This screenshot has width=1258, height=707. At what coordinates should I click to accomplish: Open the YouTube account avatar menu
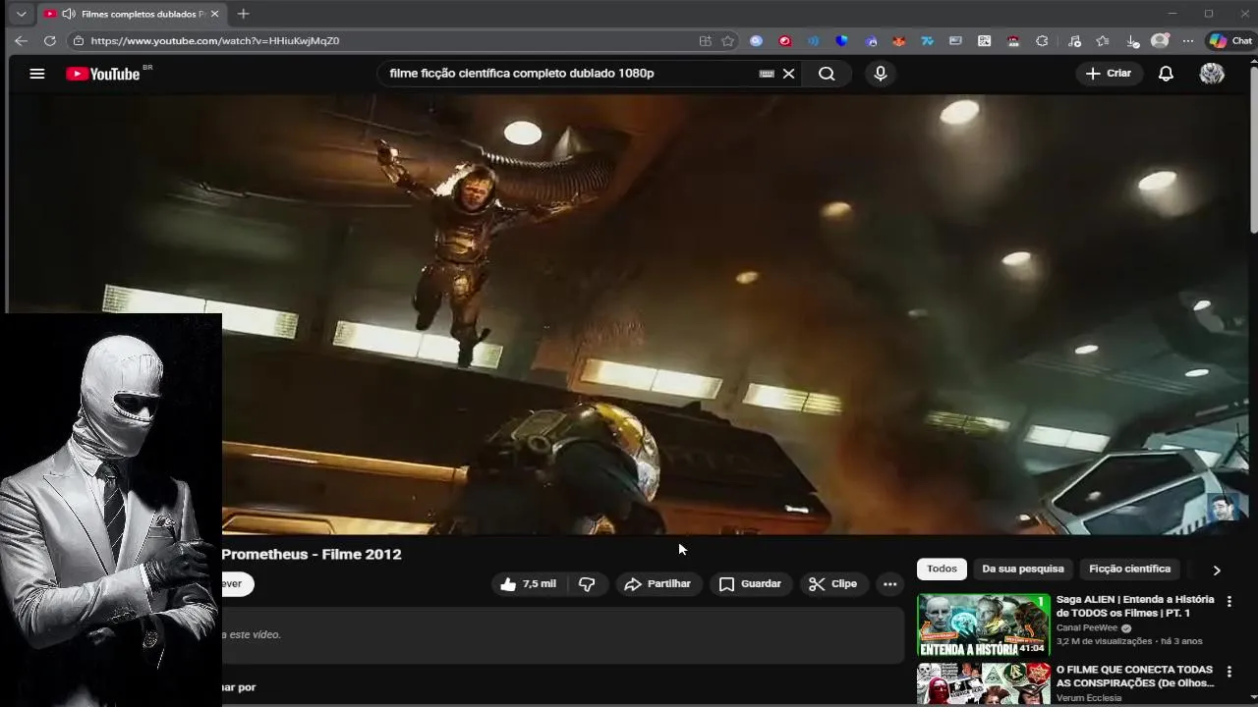point(1212,74)
